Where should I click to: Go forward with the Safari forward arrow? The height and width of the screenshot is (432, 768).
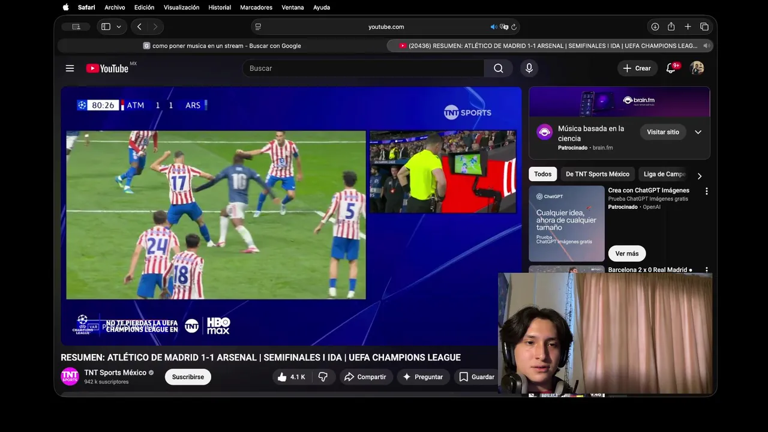pyautogui.click(x=155, y=26)
